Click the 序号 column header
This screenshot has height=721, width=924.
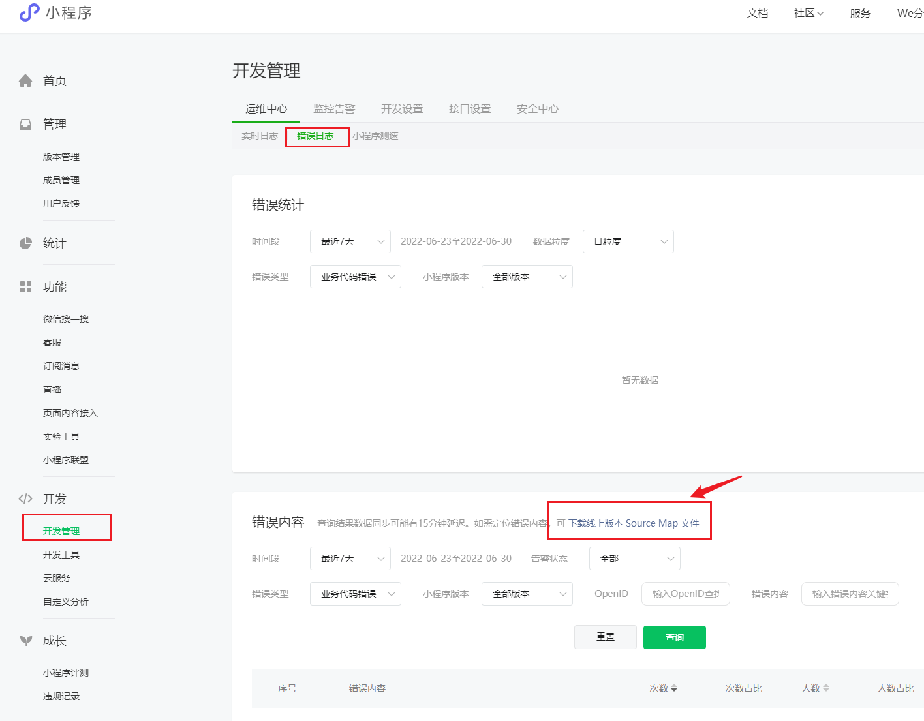point(287,688)
